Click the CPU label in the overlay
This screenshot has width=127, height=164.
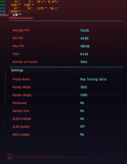(x=3, y=8)
